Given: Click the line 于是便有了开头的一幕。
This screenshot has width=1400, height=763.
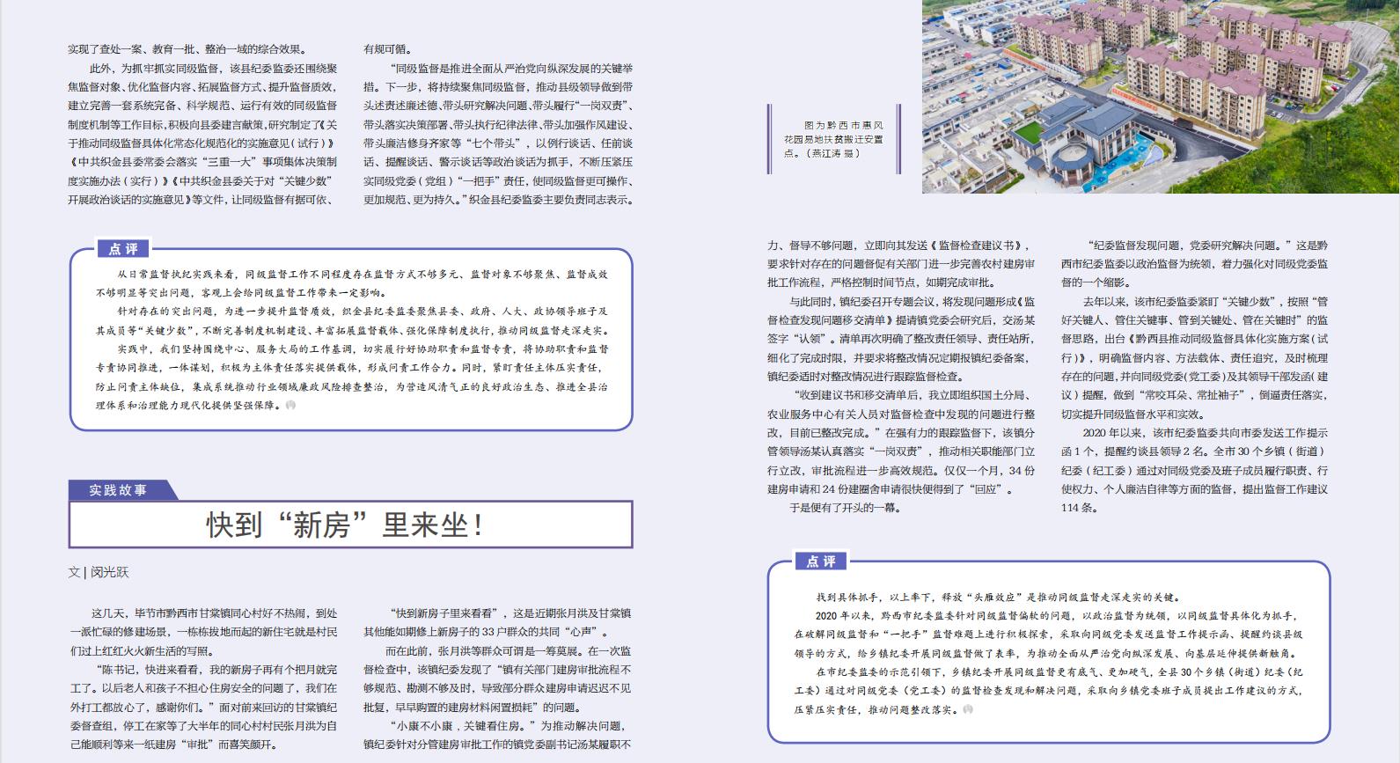Looking at the screenshot, I should pyautogui.click(x=845, y=508).
